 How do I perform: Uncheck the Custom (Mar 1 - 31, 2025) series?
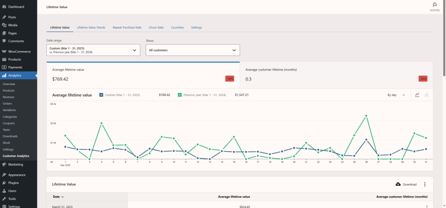pos(101,95)
